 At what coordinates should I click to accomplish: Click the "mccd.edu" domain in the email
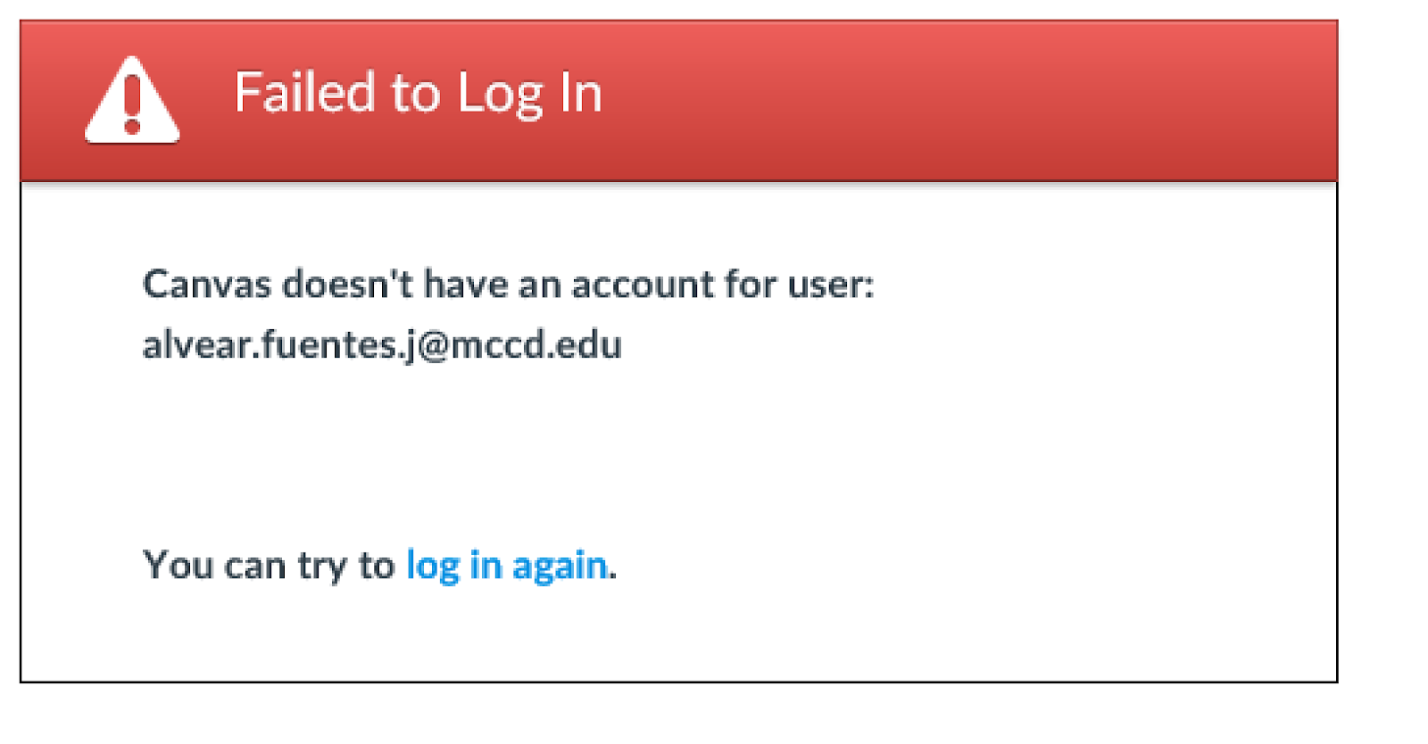tap(536, 345)
